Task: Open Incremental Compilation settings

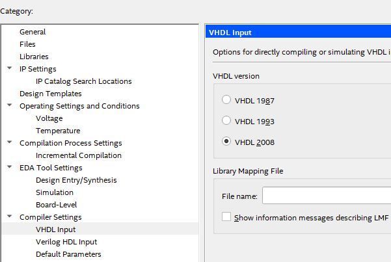Action: (79, 155)
